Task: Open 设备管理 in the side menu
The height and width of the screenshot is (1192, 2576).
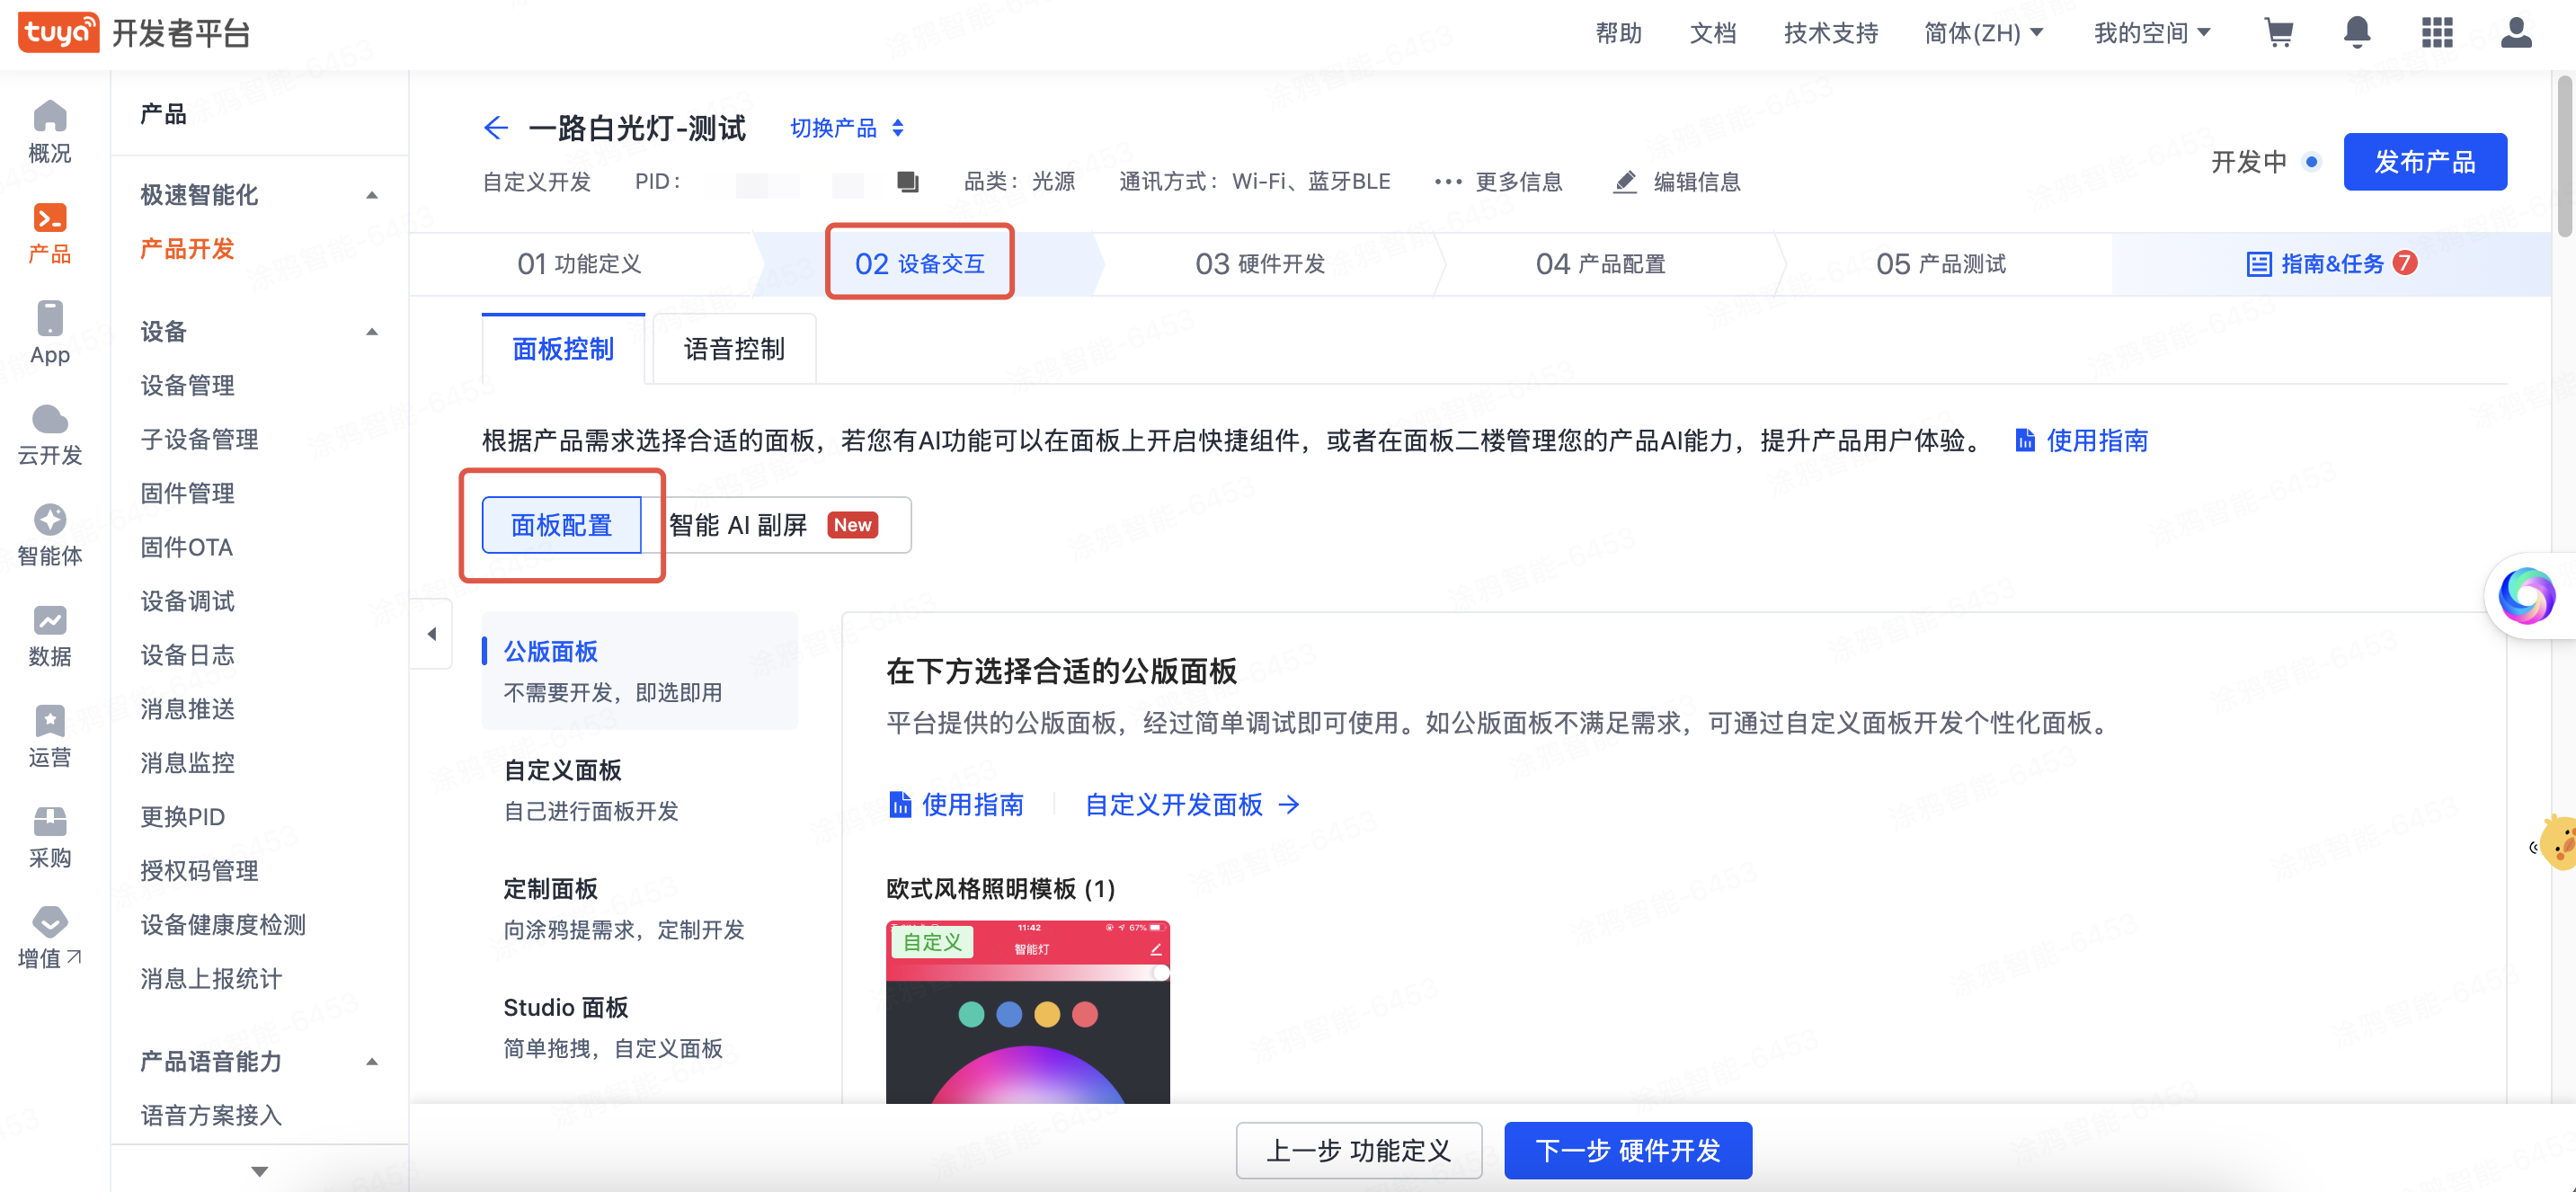Action: (x=187, y=386)
